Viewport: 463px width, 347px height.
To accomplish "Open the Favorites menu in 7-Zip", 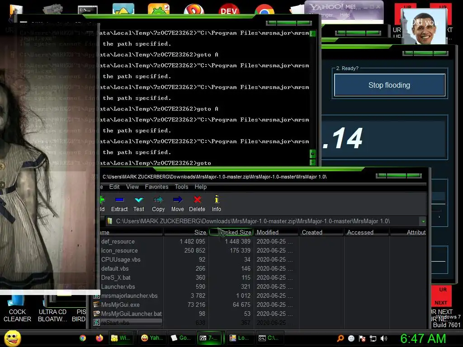I will coord(156,187).
